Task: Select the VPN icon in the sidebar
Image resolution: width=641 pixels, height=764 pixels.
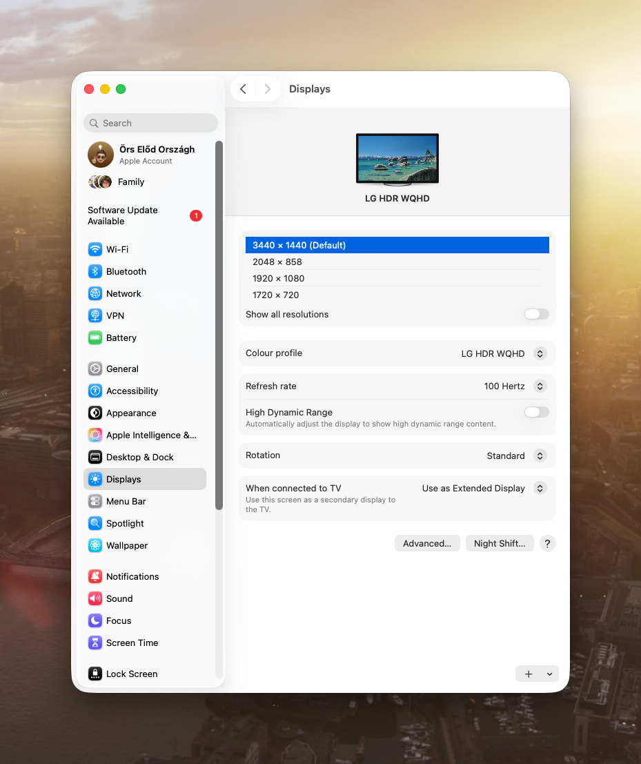Action: [x=95, y=315]
